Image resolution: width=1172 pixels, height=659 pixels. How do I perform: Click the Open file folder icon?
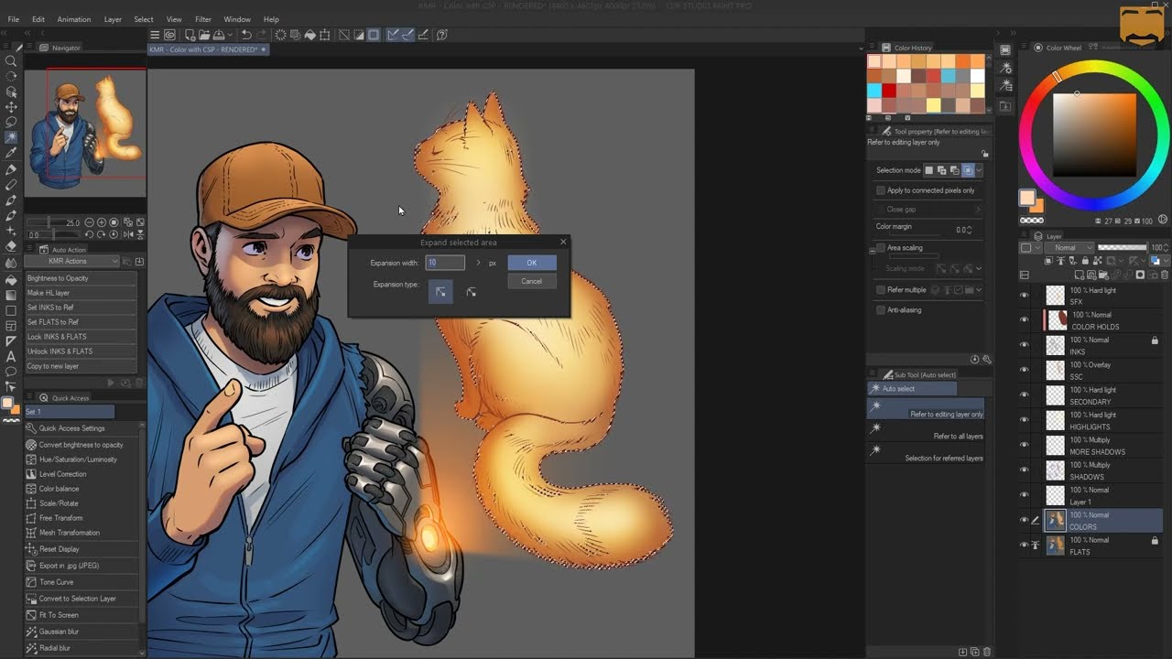203,35
